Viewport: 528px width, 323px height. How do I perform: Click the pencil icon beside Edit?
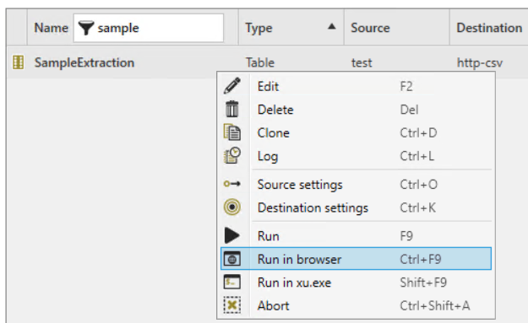coord(232,86)
